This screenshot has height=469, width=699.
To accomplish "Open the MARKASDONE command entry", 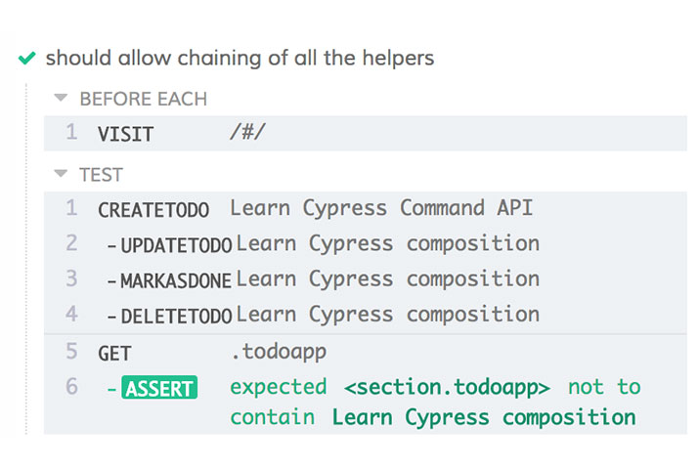I will click(176, 280).
